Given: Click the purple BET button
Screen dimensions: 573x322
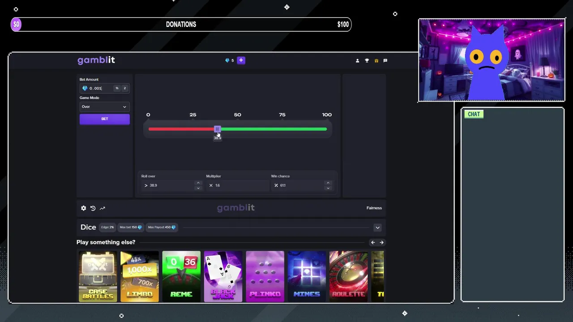Looking at the screenshot, I should (x=104, y=119).
